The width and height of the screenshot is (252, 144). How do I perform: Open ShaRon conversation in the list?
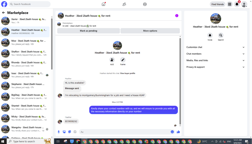(25, 53)
